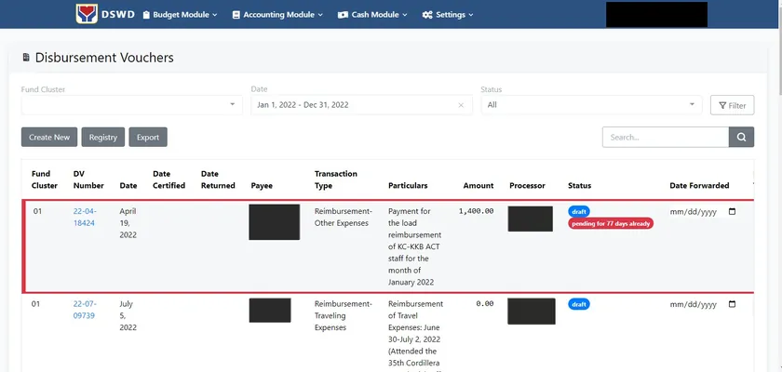
Task: Click the Status column header
Action: pos(579,185)
